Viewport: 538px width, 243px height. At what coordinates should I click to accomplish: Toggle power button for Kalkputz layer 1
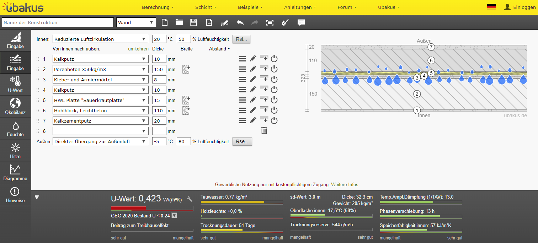[274, 59]
